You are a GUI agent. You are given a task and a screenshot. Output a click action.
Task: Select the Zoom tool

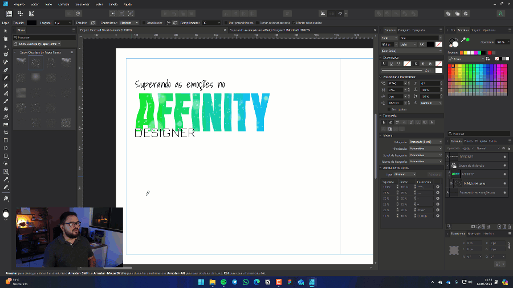[x=6, y=199]
